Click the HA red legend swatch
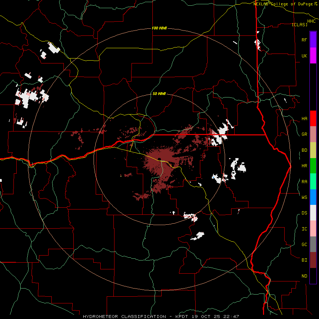The image size is (319, 319). coord(313,118)
